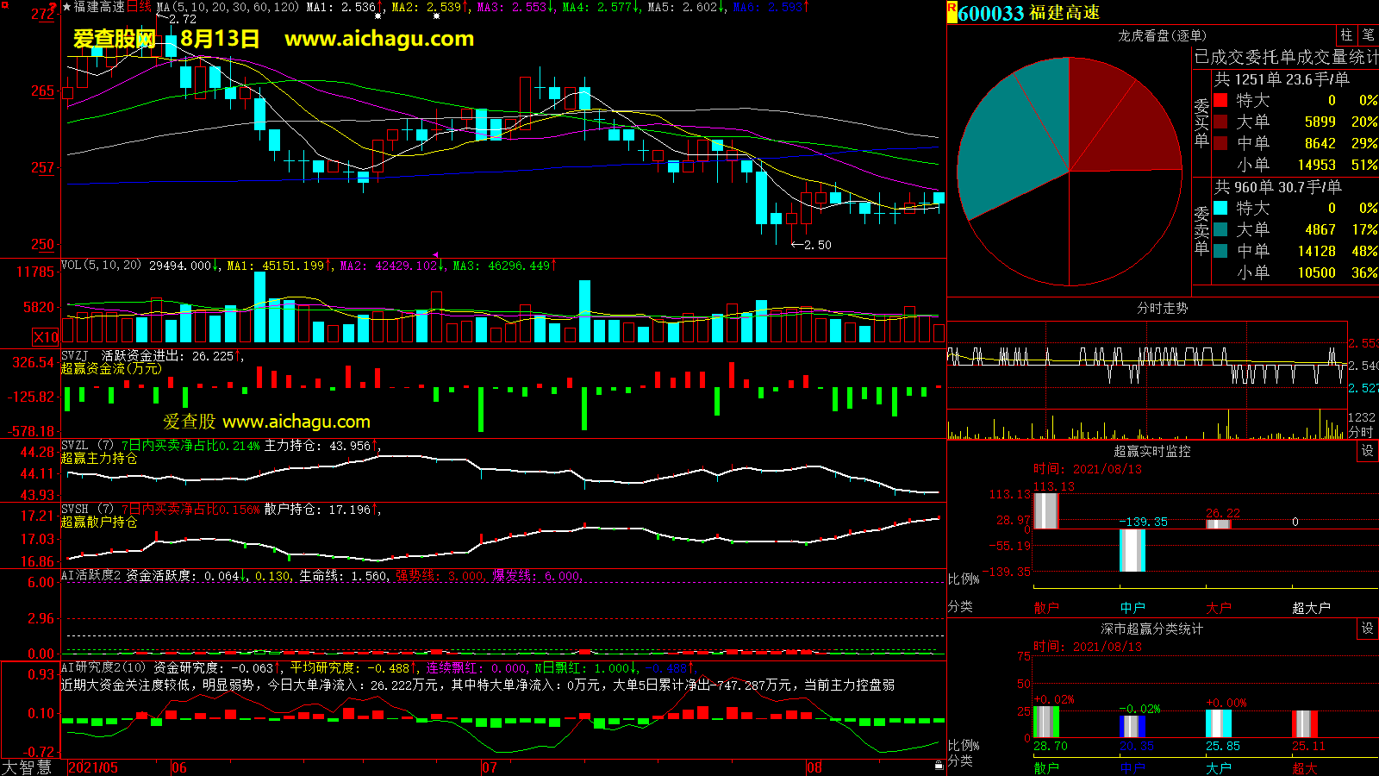
Task: Click the red 特大 buy-order color swatch
Action: [1220, 100]
